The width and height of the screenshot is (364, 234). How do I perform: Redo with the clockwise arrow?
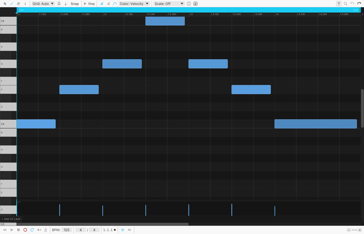click(359, 4)
